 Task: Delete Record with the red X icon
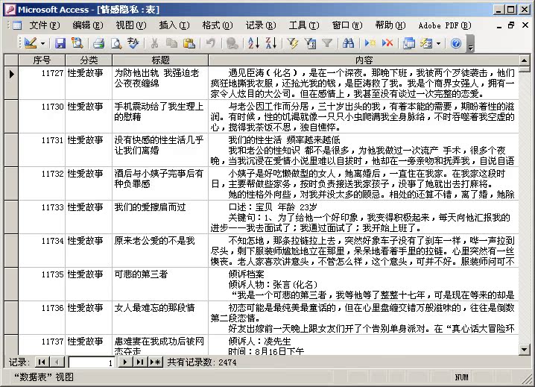point(387,43)
